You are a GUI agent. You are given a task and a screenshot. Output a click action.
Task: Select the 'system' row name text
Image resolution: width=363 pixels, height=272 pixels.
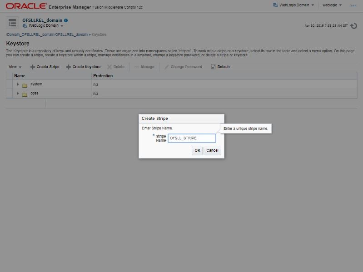click(x=36, y=84)
